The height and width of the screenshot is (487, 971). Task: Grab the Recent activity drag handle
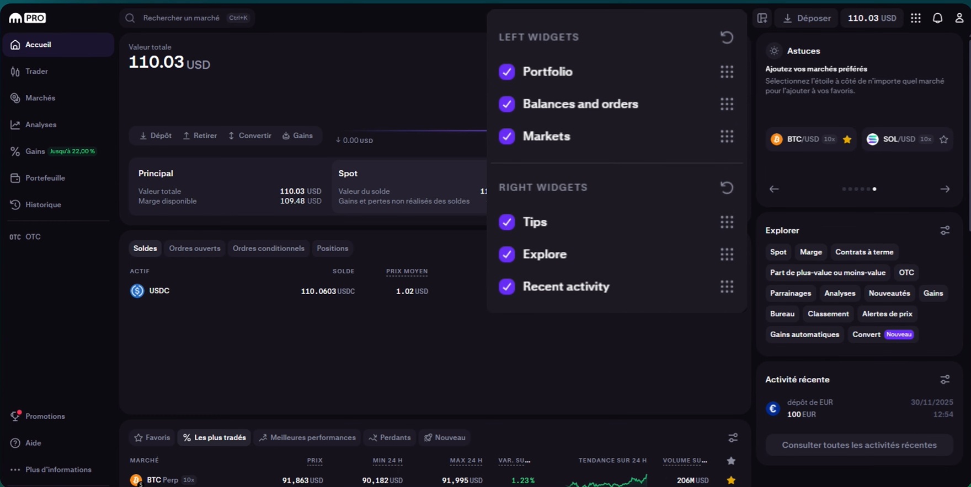[x=727, y=286]
